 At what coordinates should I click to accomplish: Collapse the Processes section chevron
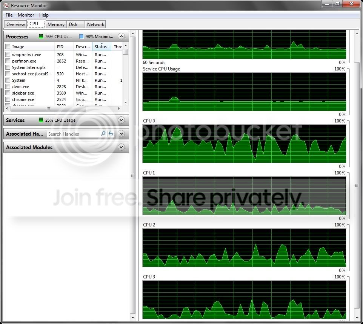121,36
